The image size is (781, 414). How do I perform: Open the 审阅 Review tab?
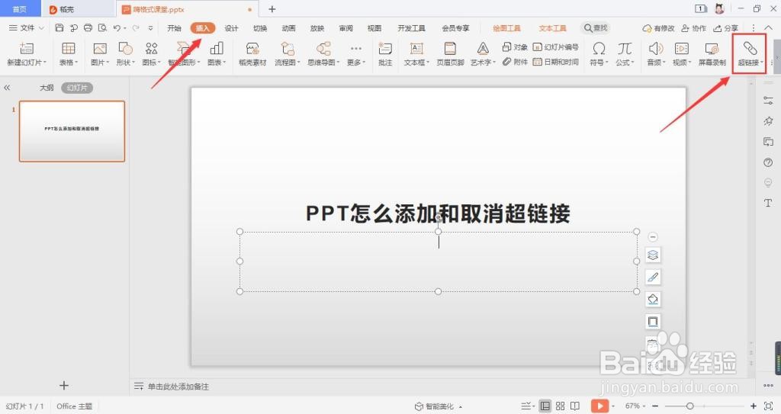[x=346, y=28]
